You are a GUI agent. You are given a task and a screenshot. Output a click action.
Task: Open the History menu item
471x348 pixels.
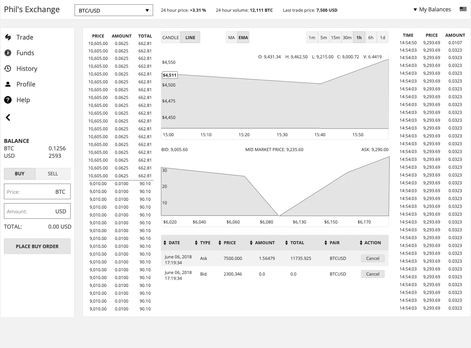coord(27,69)
